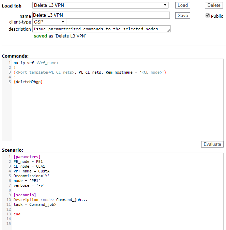Image resolution: width=226 pixels, height=230 pixels.
Task: Select the 'task = Command_job>' line
Action: [35, 204]
